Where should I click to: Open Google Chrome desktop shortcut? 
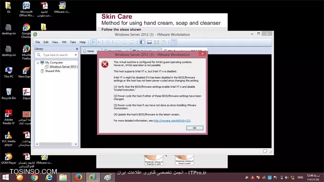[x=26, y=31]
